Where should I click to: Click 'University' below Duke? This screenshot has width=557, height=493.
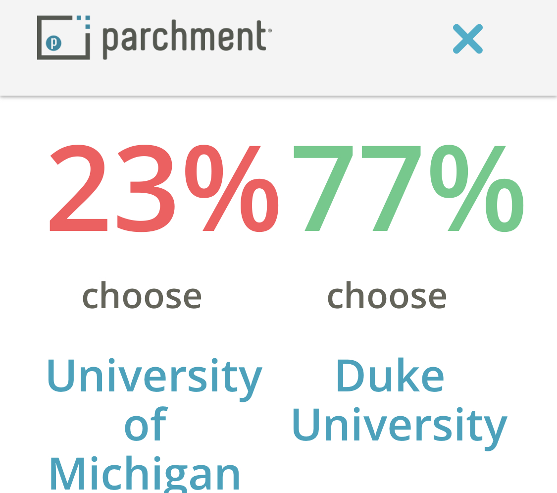point(399,425)
